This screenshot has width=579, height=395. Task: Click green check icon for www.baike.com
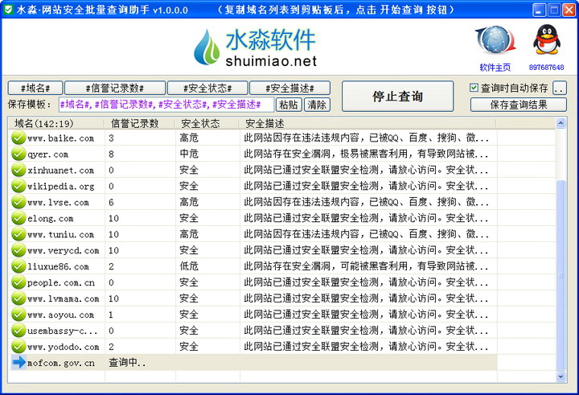pos(18,138)
